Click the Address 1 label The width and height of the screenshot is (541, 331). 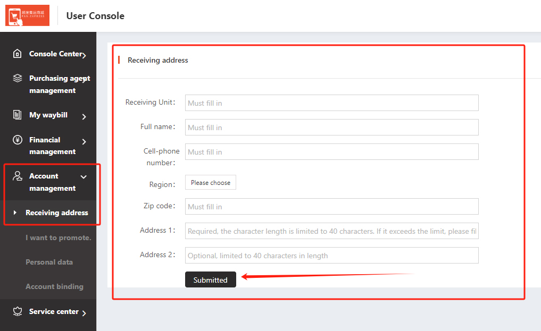pyautogui.click(x=157, y=230)
